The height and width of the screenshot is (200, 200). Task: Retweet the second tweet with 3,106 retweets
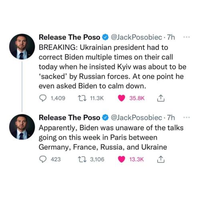(x=82, y=160)
